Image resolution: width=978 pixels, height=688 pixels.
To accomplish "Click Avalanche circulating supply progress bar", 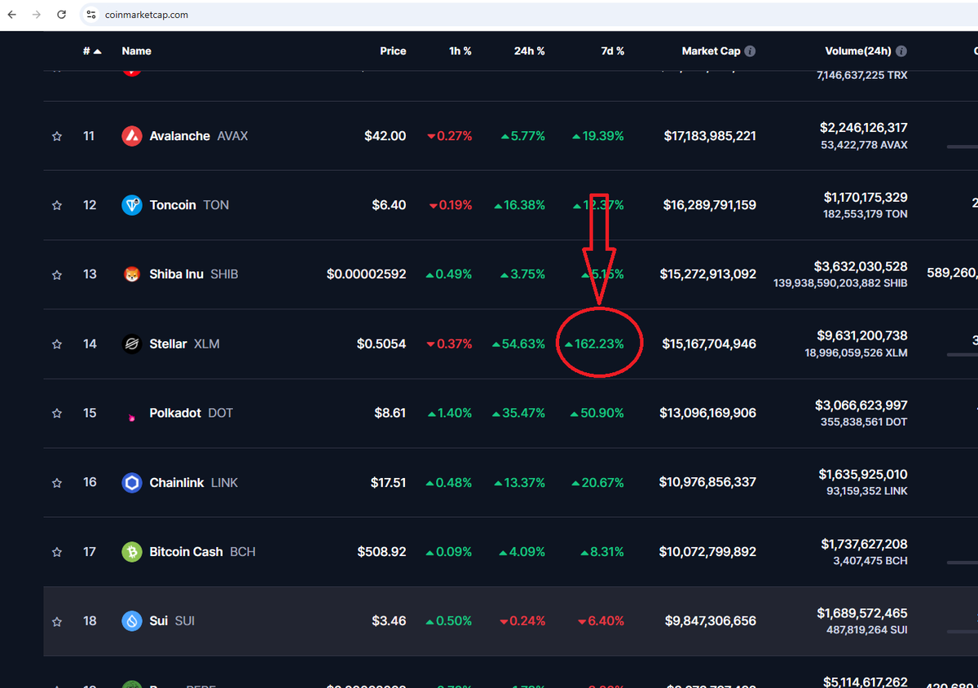I will tap(963, 147).
